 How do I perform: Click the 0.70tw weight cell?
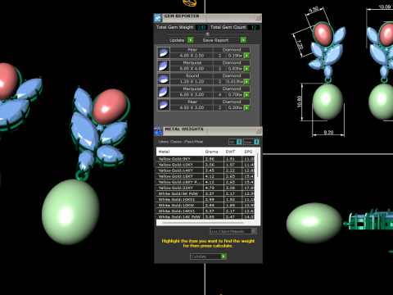coord(235,95)
